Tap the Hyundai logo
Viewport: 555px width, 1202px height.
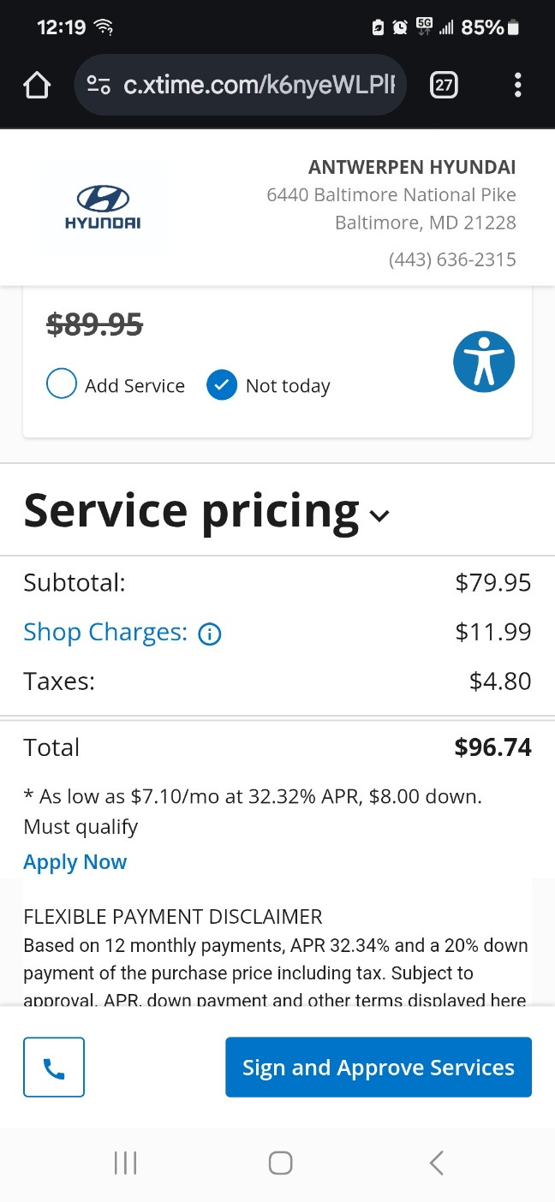(103, 208)
